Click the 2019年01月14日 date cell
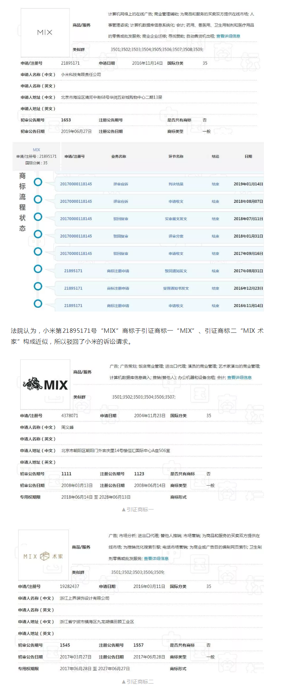The height and width of the screenshot is (697, 283). (x=248, y=184)
